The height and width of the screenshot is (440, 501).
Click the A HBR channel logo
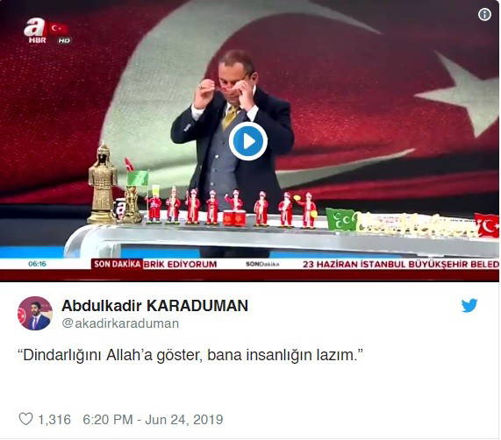pyautogui.click(x=35, y=31)
